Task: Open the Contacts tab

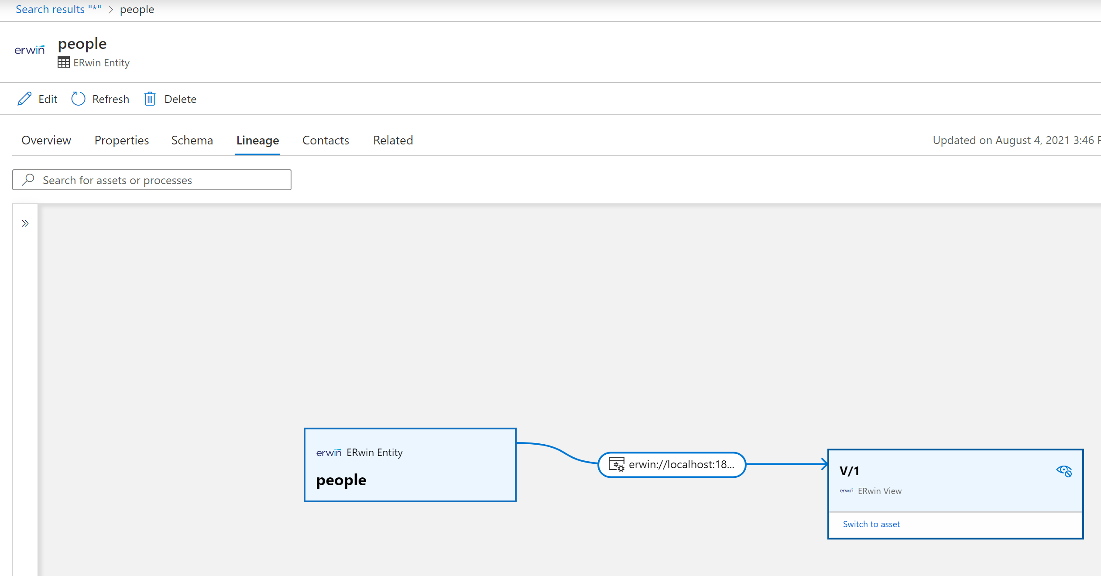Action: pyautogui.click(x=326, y=140)
